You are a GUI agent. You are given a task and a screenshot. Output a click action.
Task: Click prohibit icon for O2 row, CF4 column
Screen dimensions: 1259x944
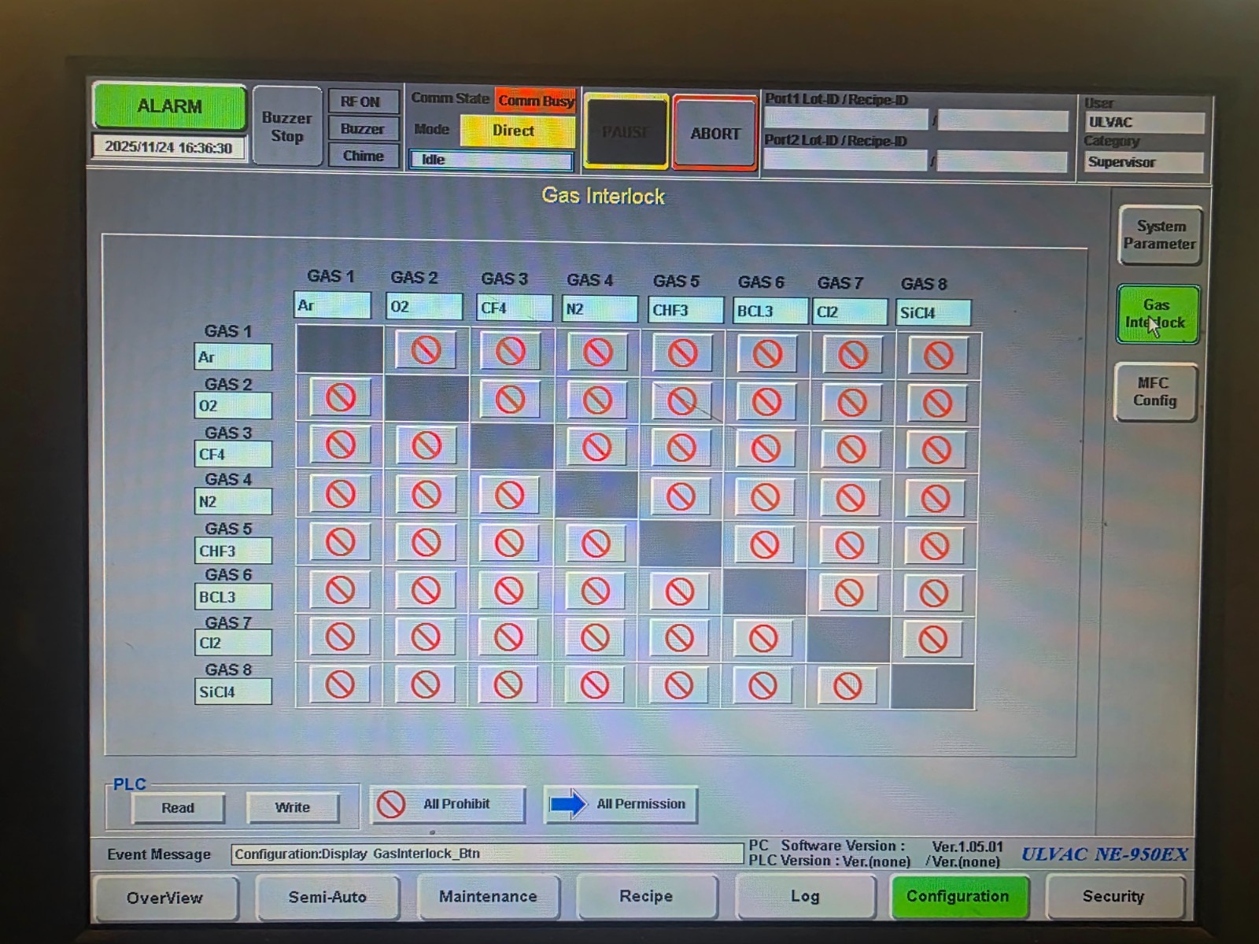510,400
